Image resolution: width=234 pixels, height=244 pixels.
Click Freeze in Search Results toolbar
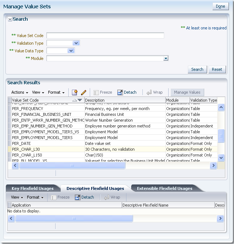[102, 92]
